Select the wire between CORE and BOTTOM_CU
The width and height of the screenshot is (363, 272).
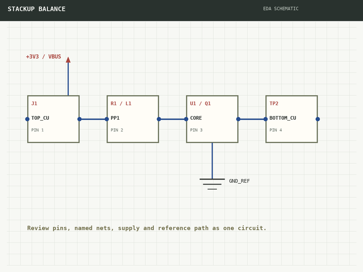(252, 119)
